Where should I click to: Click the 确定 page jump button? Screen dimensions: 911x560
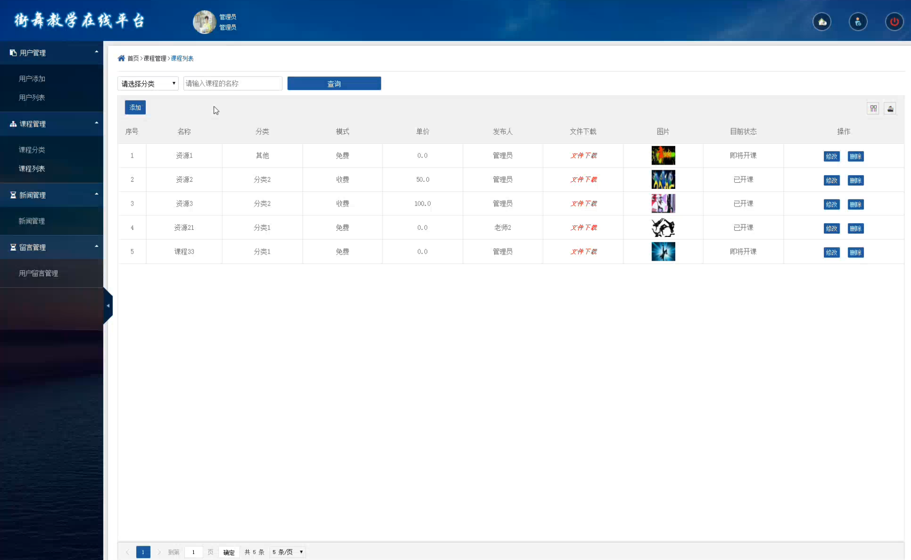pos(229,552)
